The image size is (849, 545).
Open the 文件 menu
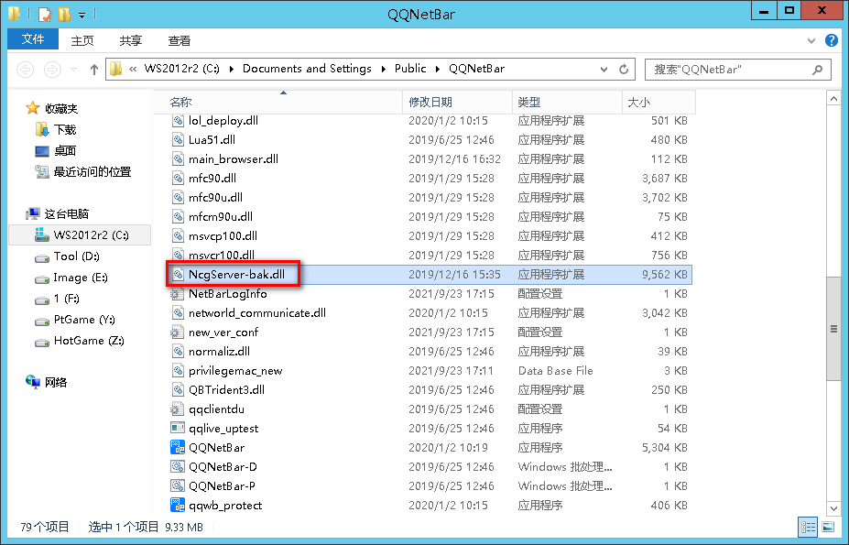tap(32, 40)
